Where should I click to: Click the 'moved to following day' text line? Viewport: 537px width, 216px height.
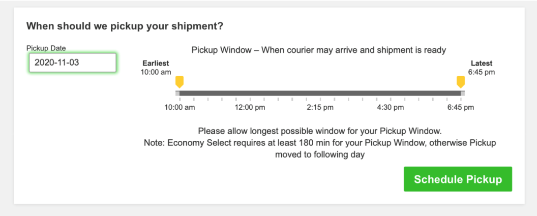[x=320, y=155]
